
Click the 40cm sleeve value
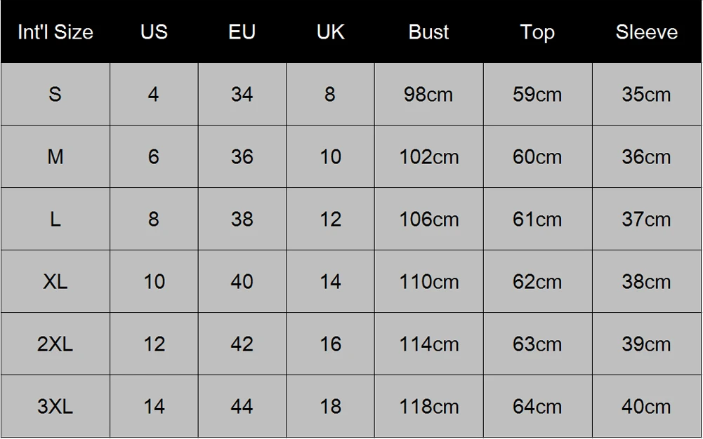(x=647, y=406)
